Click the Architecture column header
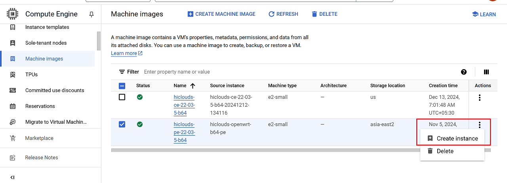The height and width of the screenshot is (183, 507). coord(334,86)
